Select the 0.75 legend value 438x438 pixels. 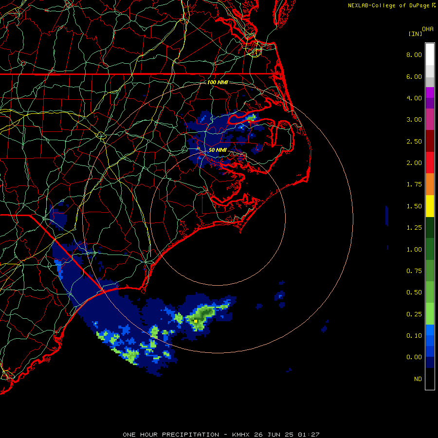pyautogui.click(x=414, y=271)
